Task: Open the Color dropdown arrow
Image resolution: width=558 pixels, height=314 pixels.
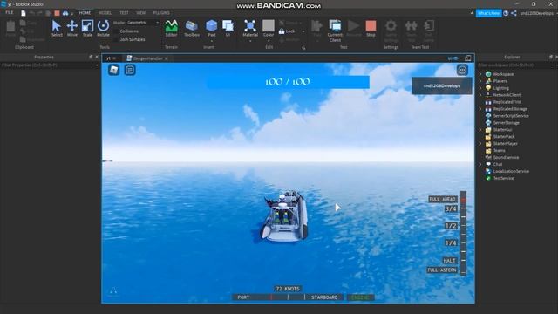Action: [x=269, y=41]
